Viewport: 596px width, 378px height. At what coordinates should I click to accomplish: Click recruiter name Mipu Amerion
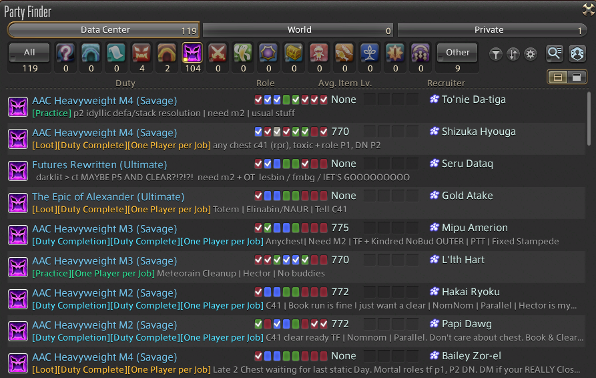(x=475, y=228)
